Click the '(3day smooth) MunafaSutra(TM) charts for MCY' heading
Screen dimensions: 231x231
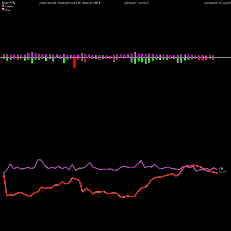[x=70, y=3]
